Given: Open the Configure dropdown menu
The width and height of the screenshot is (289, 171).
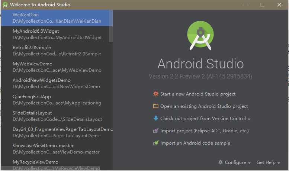Looking at the screenshot, I should click(x=235, y=162).
